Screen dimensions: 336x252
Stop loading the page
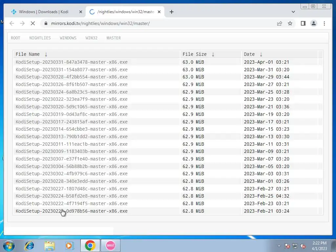coord(33,23)
